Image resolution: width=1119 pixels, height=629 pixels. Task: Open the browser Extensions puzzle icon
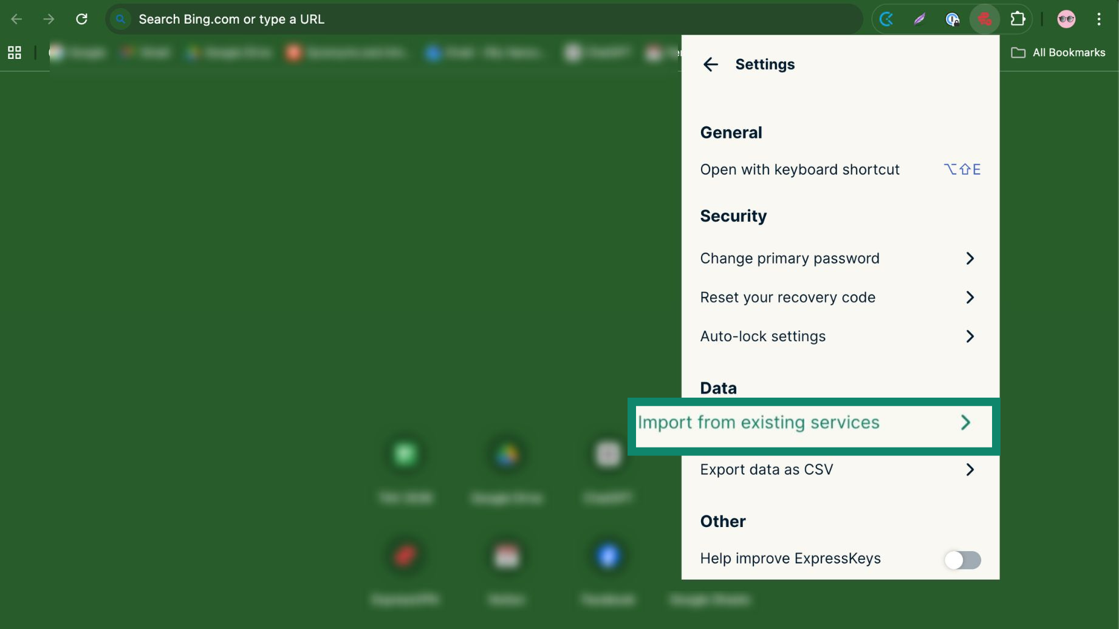1018,19
